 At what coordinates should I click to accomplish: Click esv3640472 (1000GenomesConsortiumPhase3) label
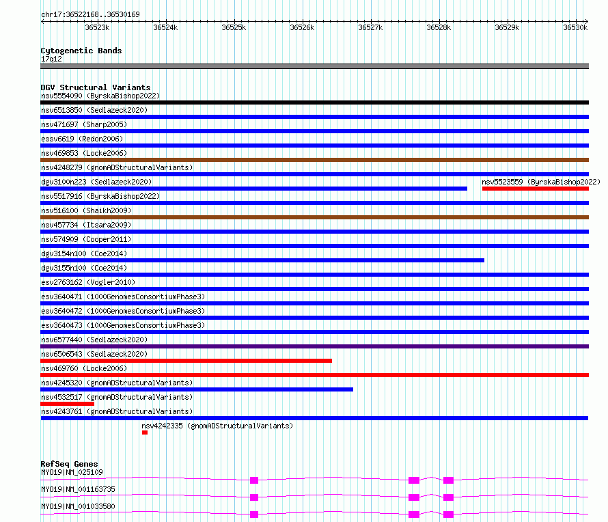(123, 311)
